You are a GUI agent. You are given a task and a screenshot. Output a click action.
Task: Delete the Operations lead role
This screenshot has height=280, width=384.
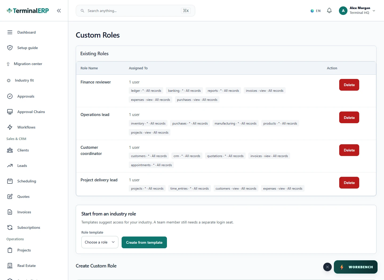pyautogui.click(x=349, y=118)
